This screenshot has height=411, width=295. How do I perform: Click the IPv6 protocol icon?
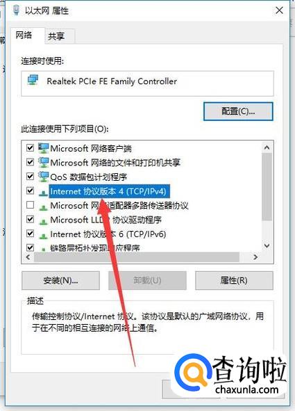click(43, 236)
